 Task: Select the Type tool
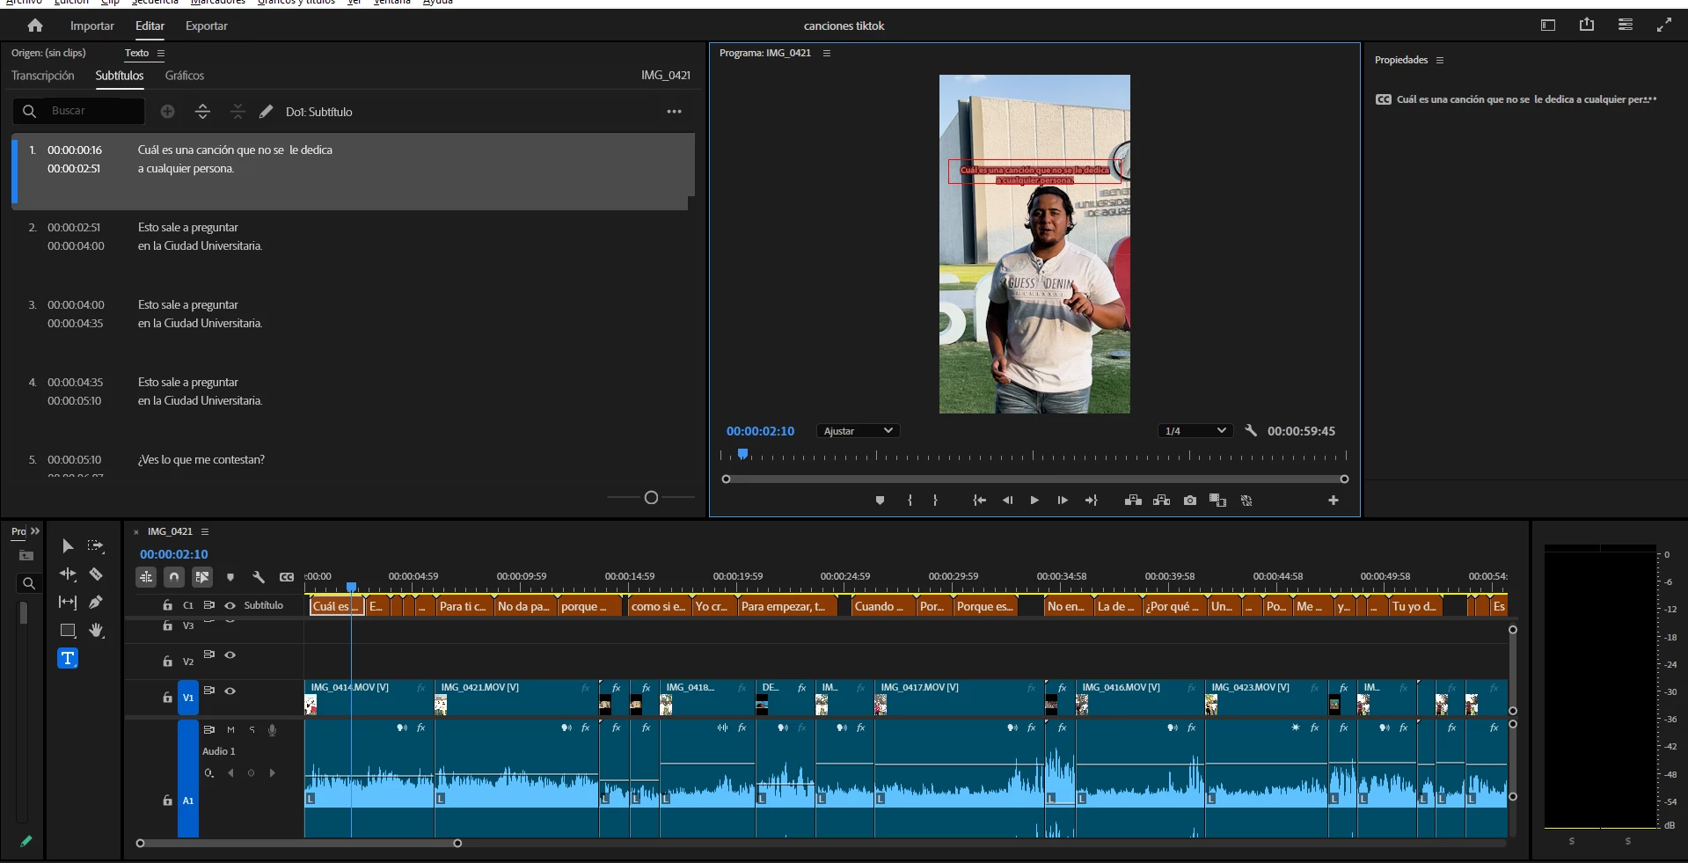pyautogui.click(x=68, y=658)
